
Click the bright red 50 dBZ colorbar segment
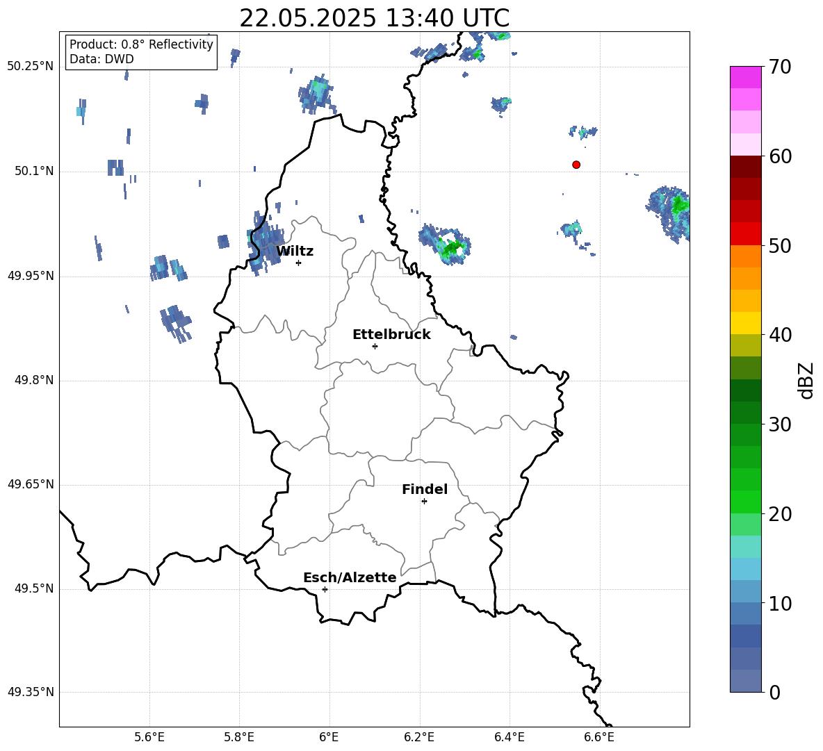click(x=746, y=234)
